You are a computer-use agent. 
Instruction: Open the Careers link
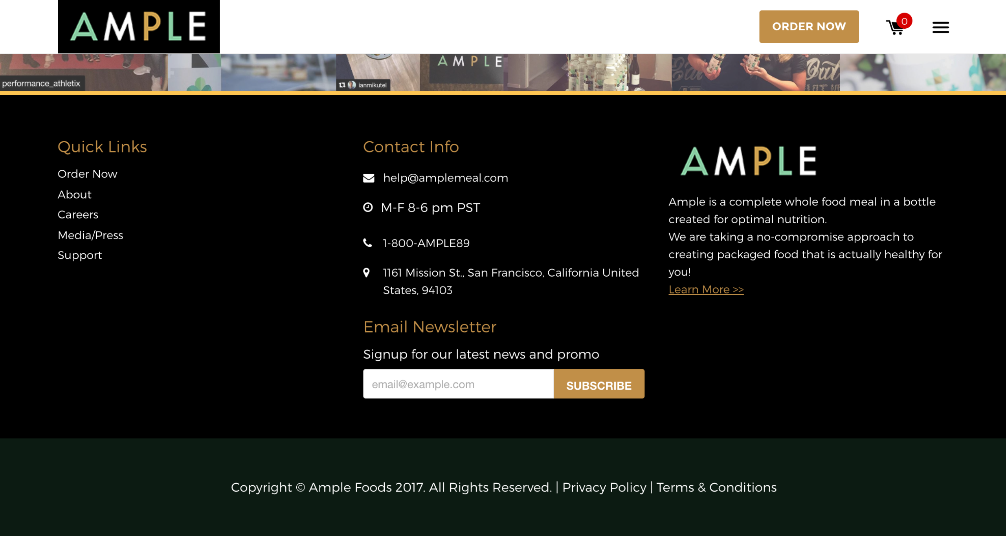click(x=78, y=215)
